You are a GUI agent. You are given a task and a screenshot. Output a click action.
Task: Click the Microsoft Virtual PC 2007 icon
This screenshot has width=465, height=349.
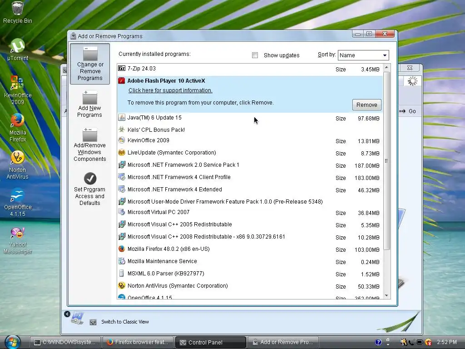point(122,212)
